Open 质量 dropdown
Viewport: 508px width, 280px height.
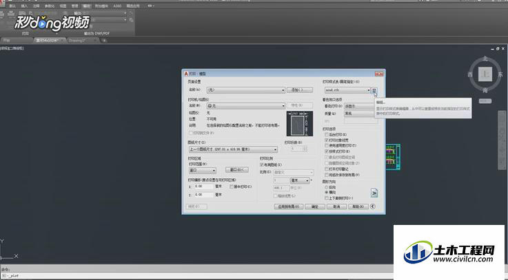coord(360,114)
